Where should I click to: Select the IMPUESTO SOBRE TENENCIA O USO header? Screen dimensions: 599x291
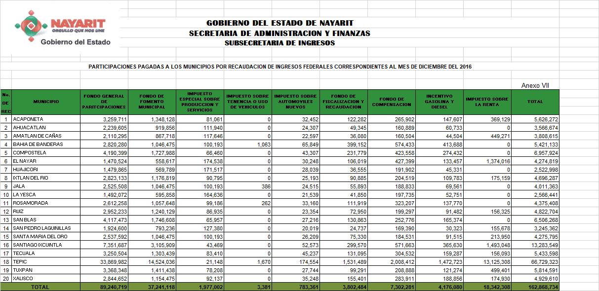248,102
